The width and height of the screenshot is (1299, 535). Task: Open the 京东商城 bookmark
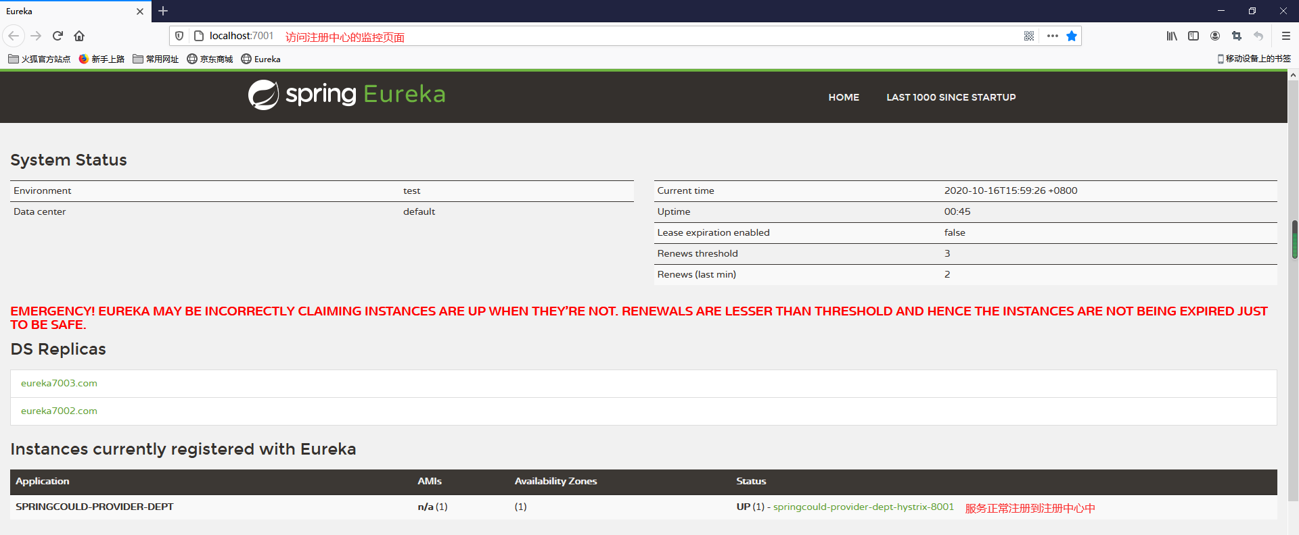pyautogui.click(x=210, y=59)
